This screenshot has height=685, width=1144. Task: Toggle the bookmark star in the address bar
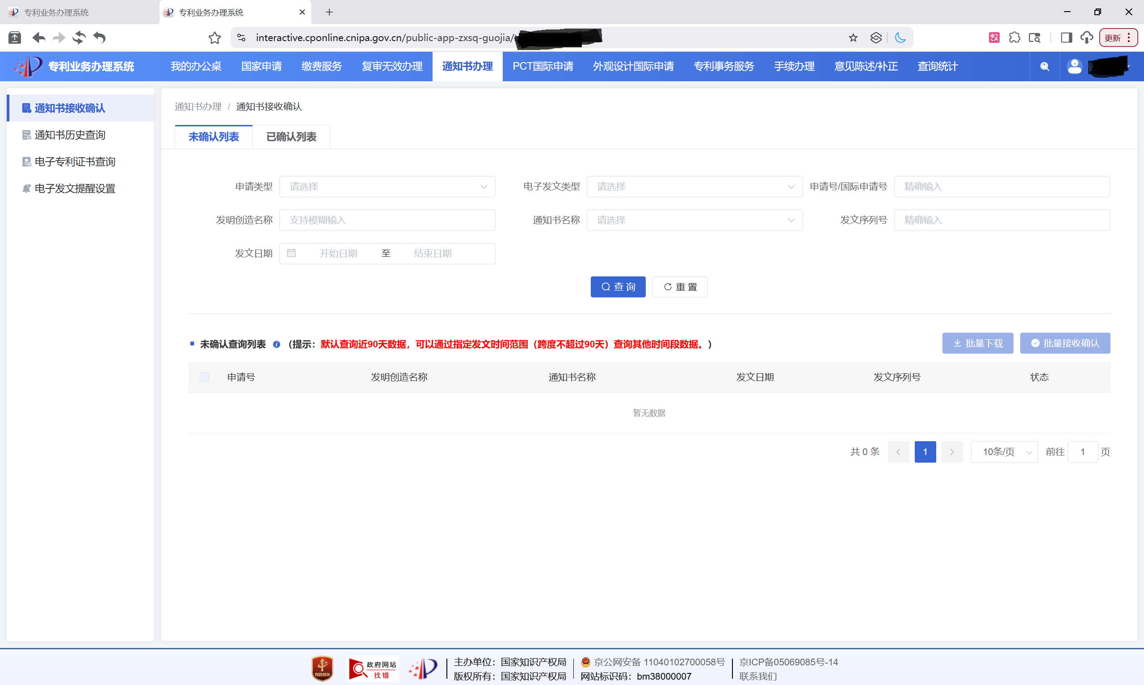(x=853, y=38)
